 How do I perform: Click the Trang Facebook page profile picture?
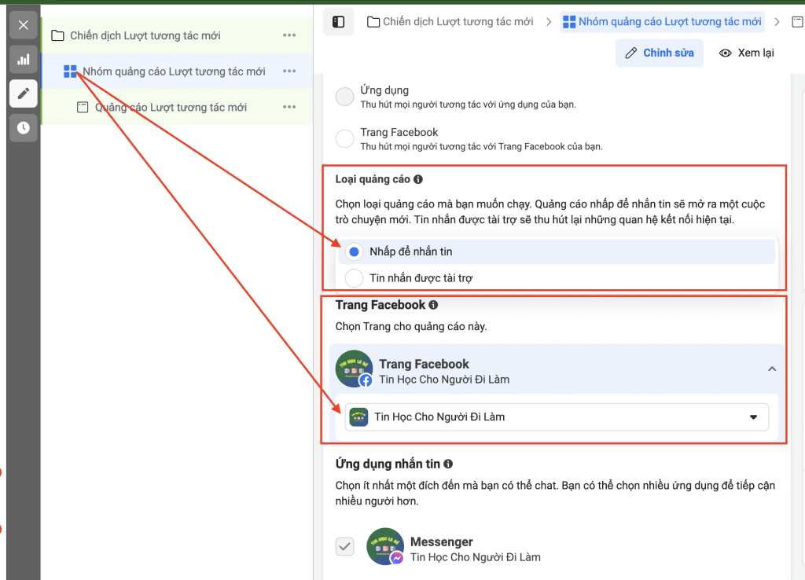[x=354, y=369]
